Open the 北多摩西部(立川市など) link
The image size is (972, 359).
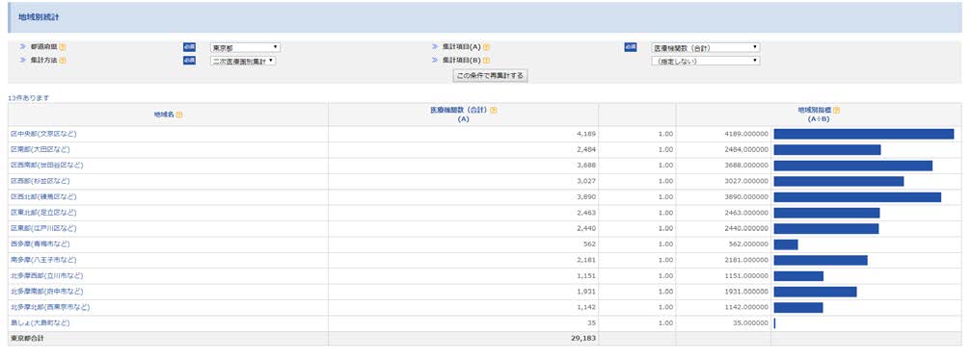pos(46,275)
